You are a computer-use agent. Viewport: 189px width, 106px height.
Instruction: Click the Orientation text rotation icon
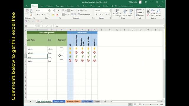click(x=72, y=11)
